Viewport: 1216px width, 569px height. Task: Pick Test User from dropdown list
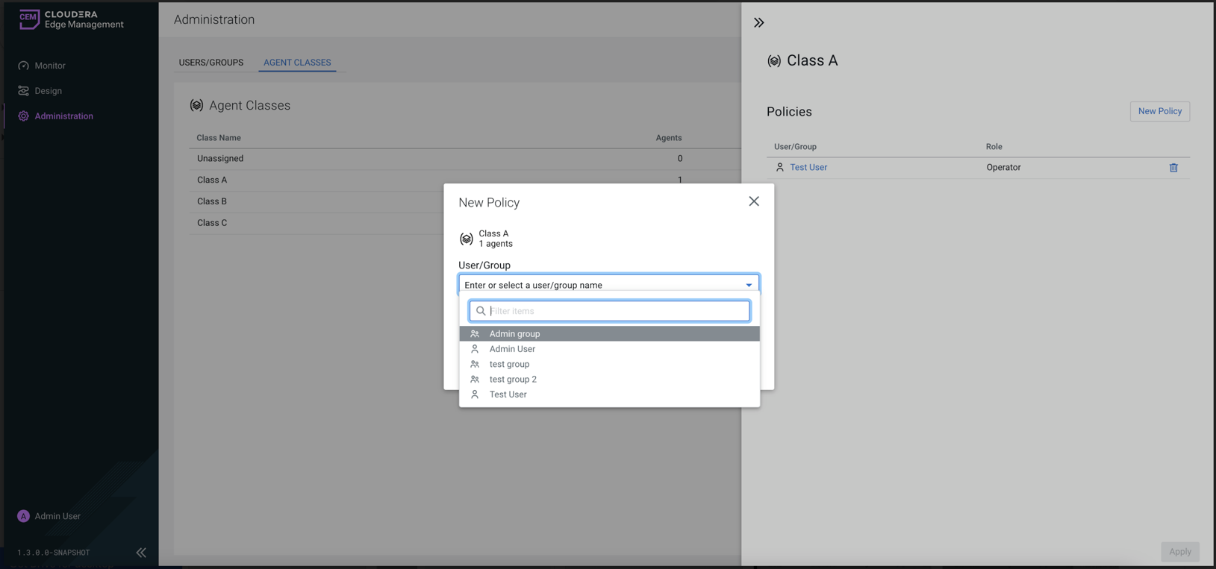coord(508,394)
